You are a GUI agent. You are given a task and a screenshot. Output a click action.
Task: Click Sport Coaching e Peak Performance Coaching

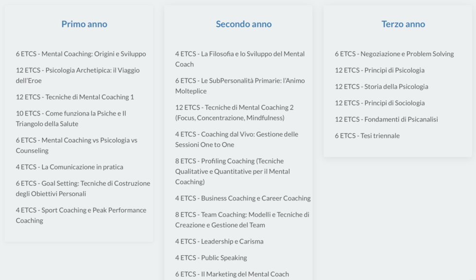(81, 215)
